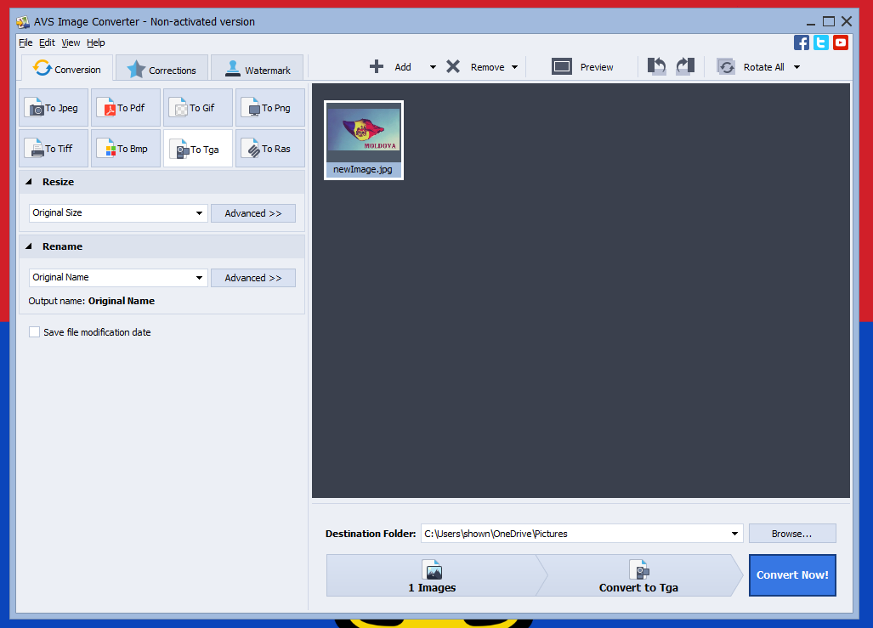Open the View menu
The height and width of the screenshot is (628, 873).
[x=71, y=42]
